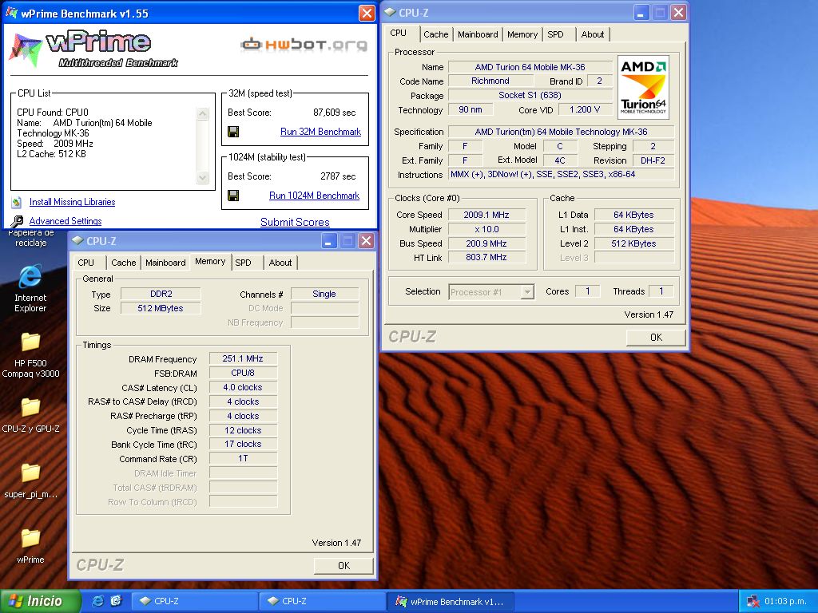818x613 pixels.
Task: Click the CPU-Z memory window title icon
Action: [x=77, y=241]
